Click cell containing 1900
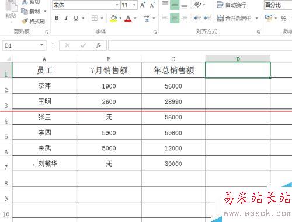Viewport: 292px width, 222px height. pos(109,86)
